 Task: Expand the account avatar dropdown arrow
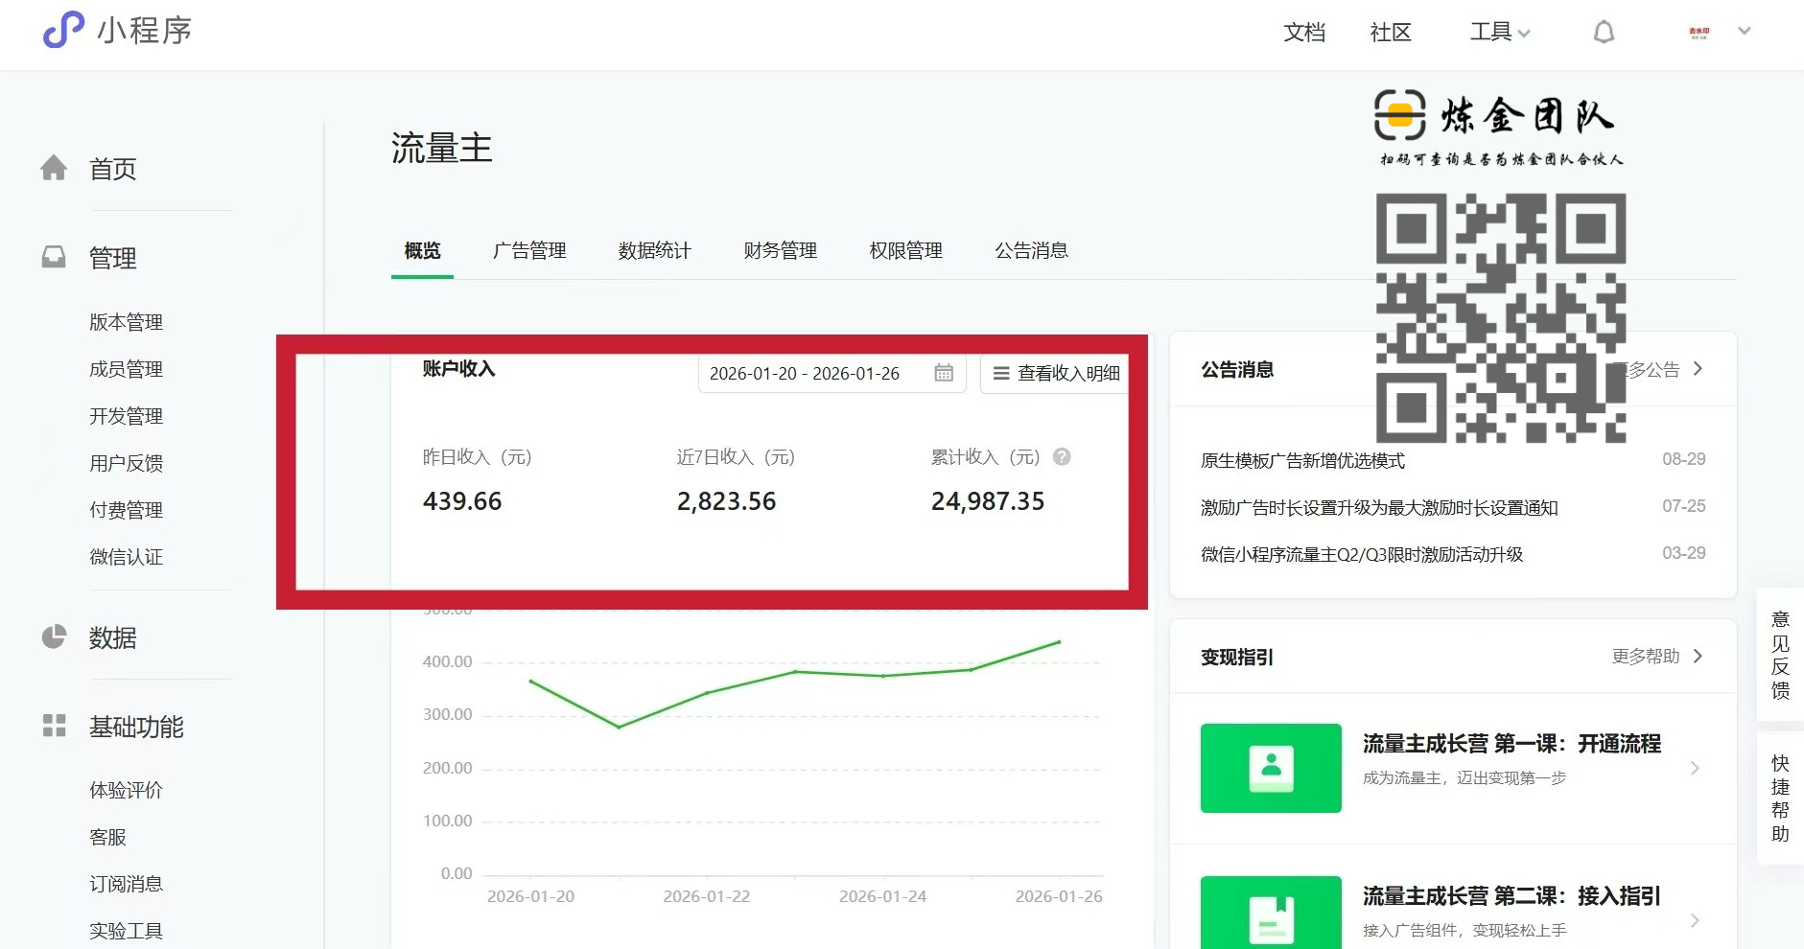click(1745, 32)
